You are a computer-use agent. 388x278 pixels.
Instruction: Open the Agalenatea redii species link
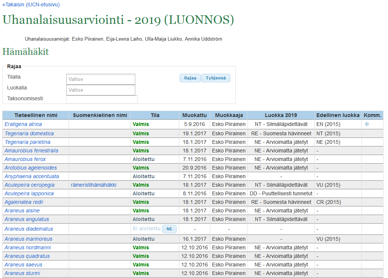click(24, 202)
